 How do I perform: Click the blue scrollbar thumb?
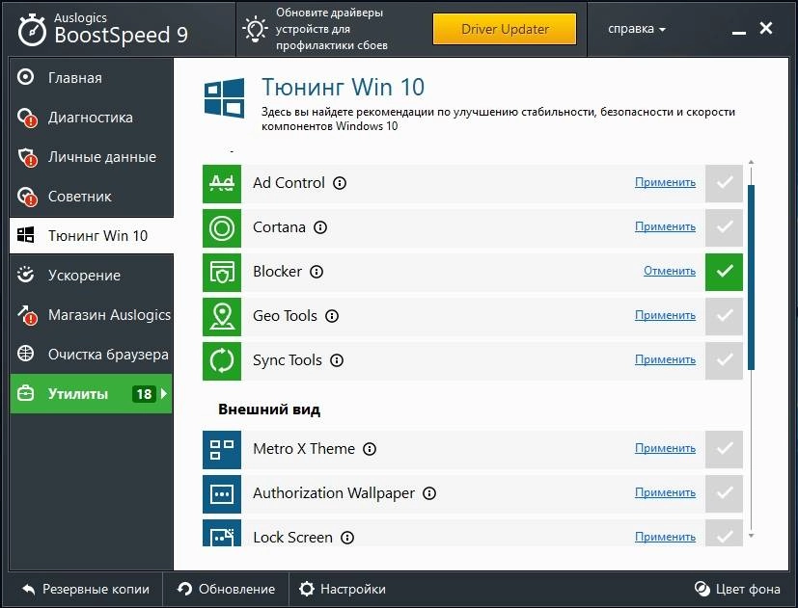tap(751, 278)
